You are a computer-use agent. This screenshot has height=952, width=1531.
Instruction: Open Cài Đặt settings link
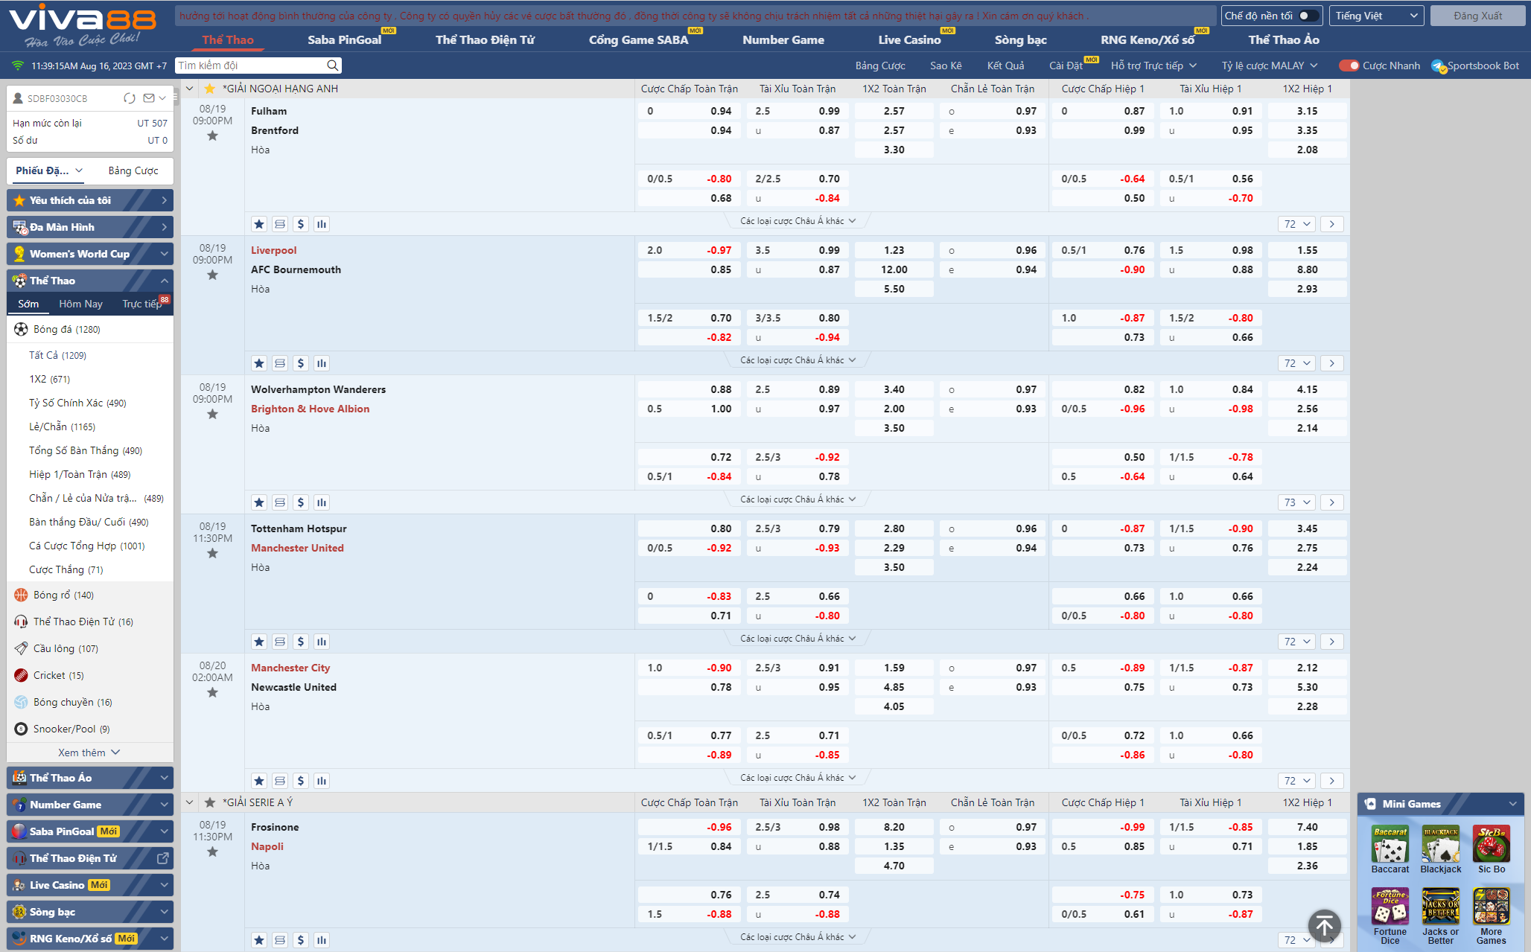click(x=1066, y=66)
